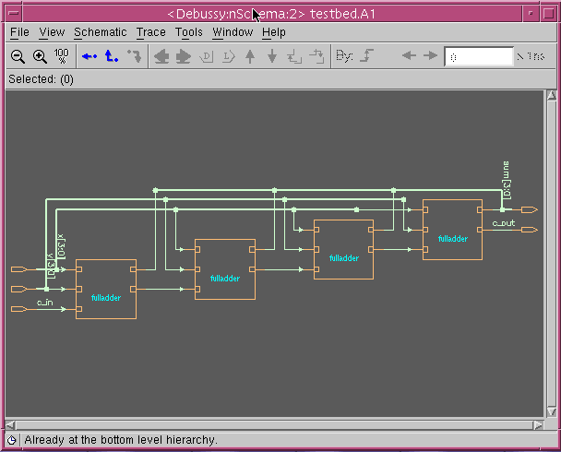Click the search forward right arrow

click(430, 55)
